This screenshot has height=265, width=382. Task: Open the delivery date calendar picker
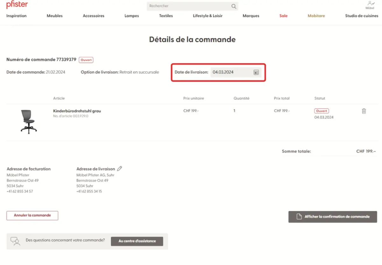[x=256, y=73]
